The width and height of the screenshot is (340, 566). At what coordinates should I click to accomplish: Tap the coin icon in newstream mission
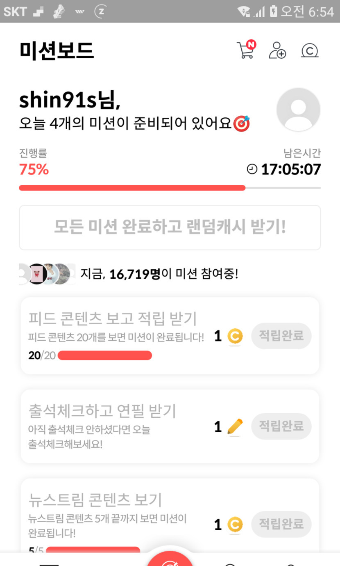[235, 525]
